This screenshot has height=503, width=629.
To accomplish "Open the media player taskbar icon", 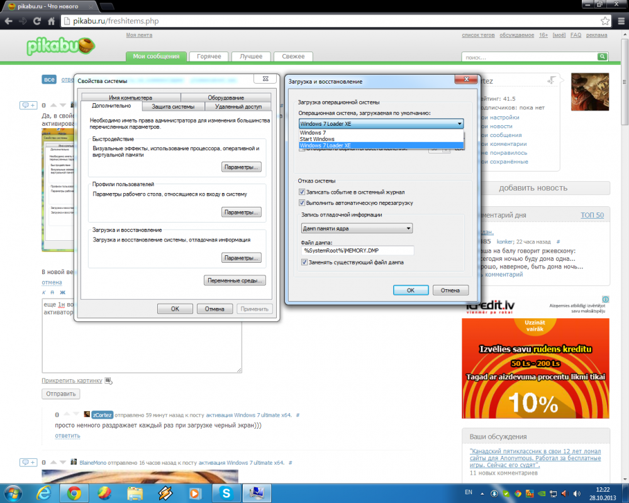I will point(196,494).
